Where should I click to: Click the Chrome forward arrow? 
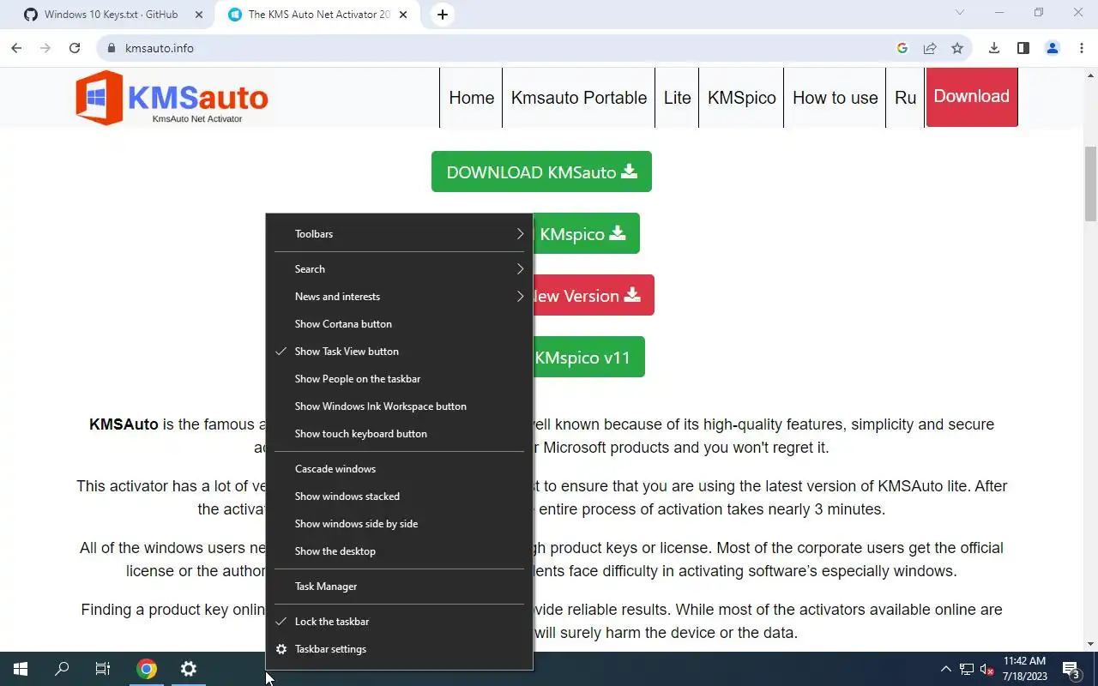pos(45,48)
